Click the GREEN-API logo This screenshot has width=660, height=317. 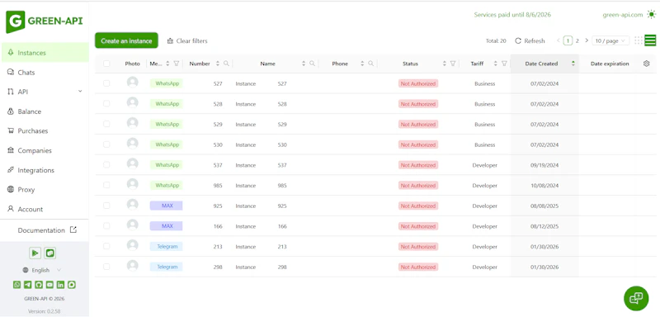point(45,21)
